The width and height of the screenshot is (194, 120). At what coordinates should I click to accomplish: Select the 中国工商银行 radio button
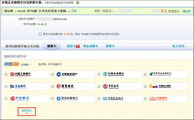[6, 74]
